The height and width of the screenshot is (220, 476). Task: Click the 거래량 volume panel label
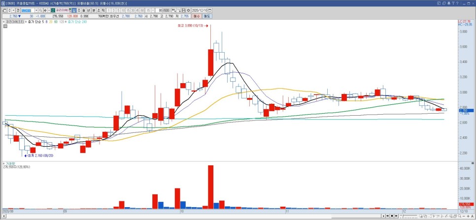10,163
